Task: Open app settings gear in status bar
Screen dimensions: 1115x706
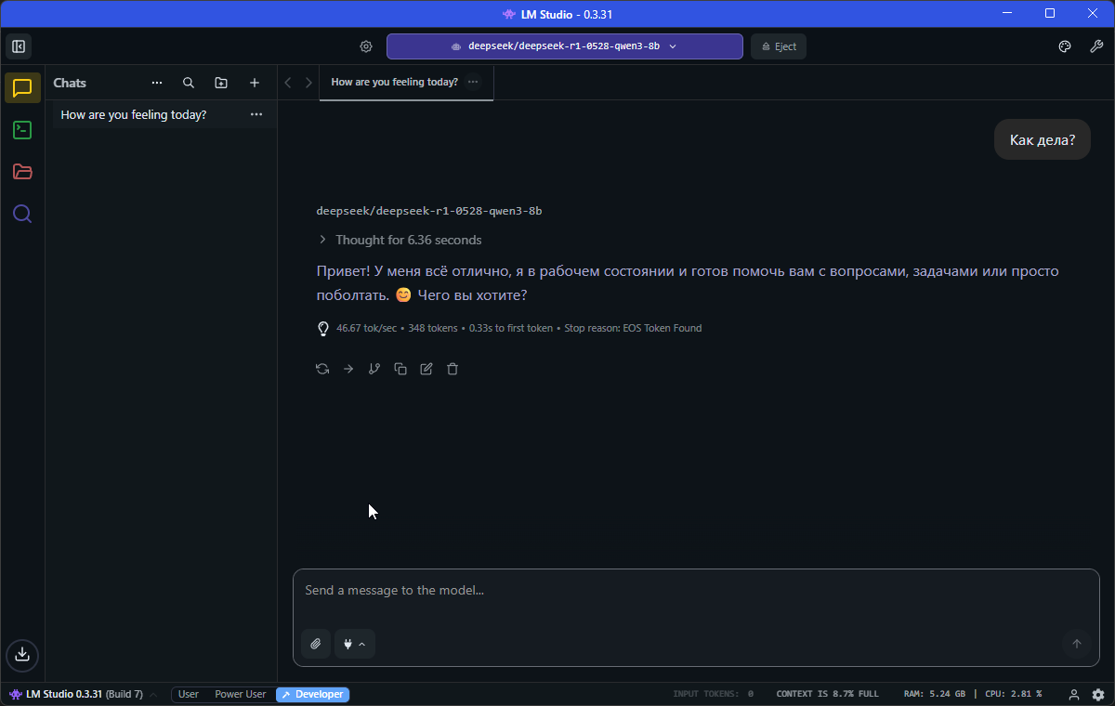Action: [x=1098, y=694]
